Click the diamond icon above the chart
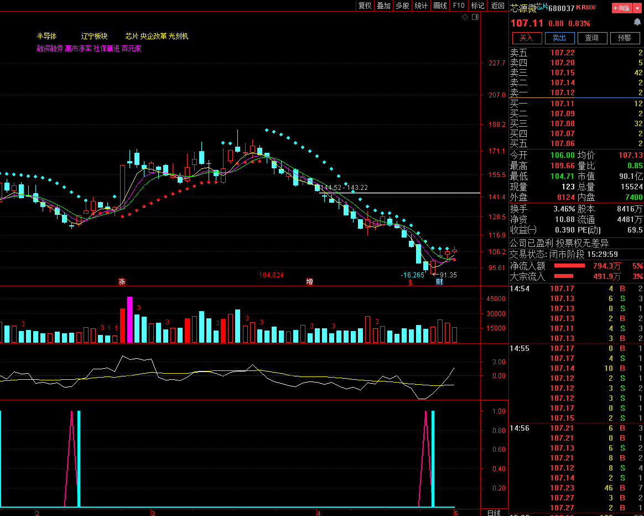This screenshot has width=644, height=516. pos(465,17)
